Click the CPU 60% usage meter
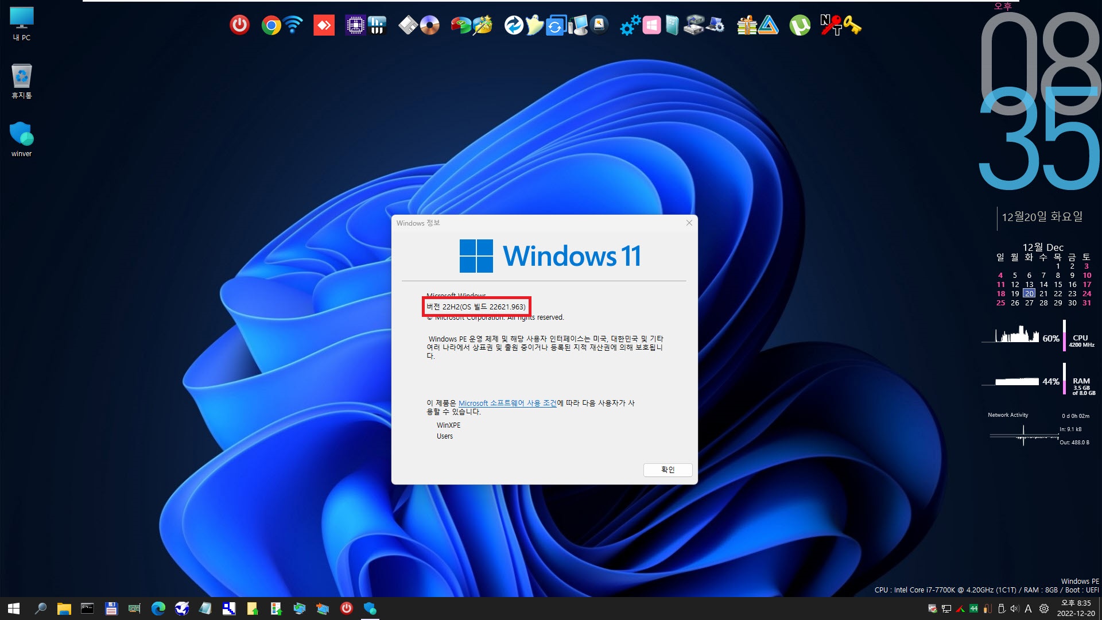Screen dimensions: 1102x620 pyautogui.click(x=1039, y=336)
